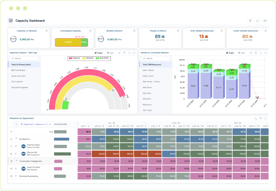Viewport: 276px width, 191px height.
Task: Click the SW avatar of Sarah Whitfield
Action: pyautogui.click(x=23, y=169)
